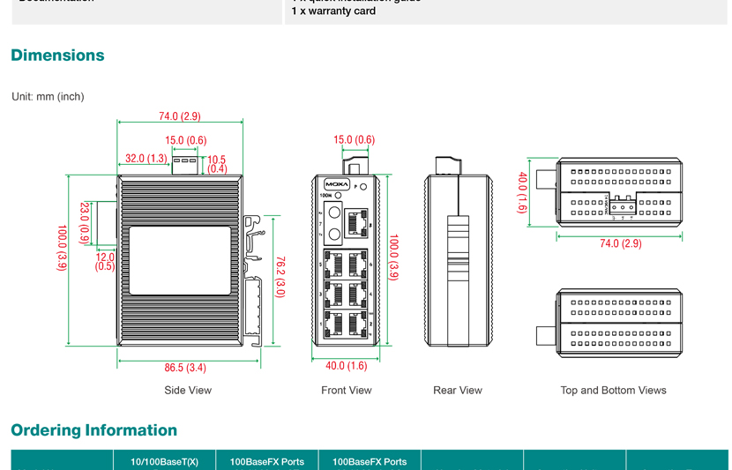Click the 86.5 (3.4) dimension label
This screenshot has width=732, height=470.
tap(185, 368)
